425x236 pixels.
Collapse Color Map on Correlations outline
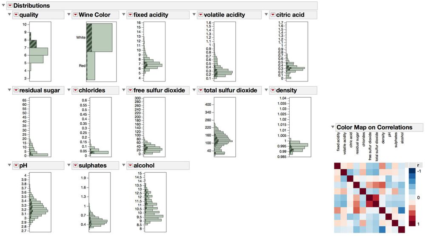click(x=332, y=127)
